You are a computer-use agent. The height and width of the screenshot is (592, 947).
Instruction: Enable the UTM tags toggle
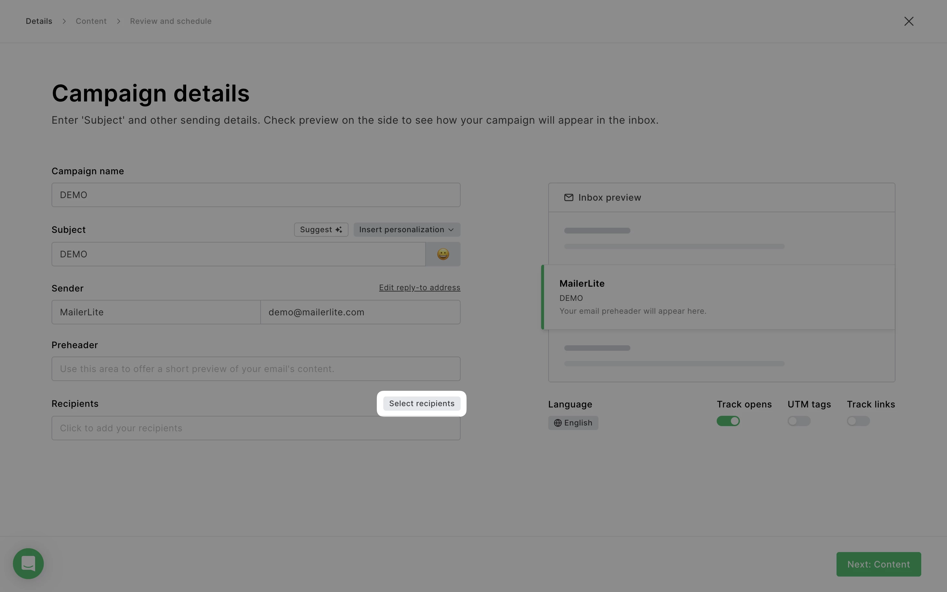(799, 421)
